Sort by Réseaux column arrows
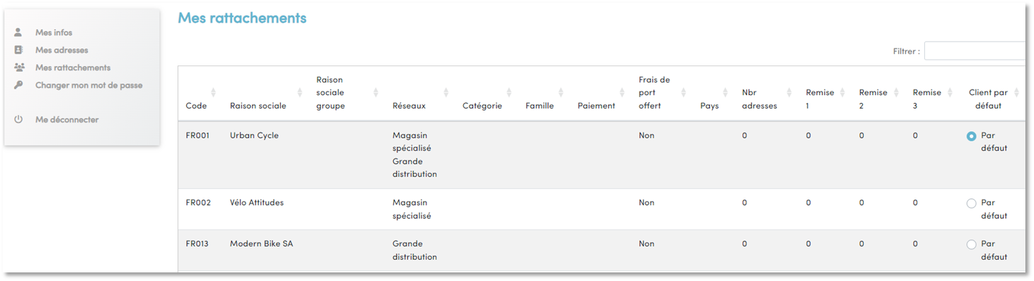Image resolution: width=1034 pixels, height=281 pixels. [x=446, y=93]
